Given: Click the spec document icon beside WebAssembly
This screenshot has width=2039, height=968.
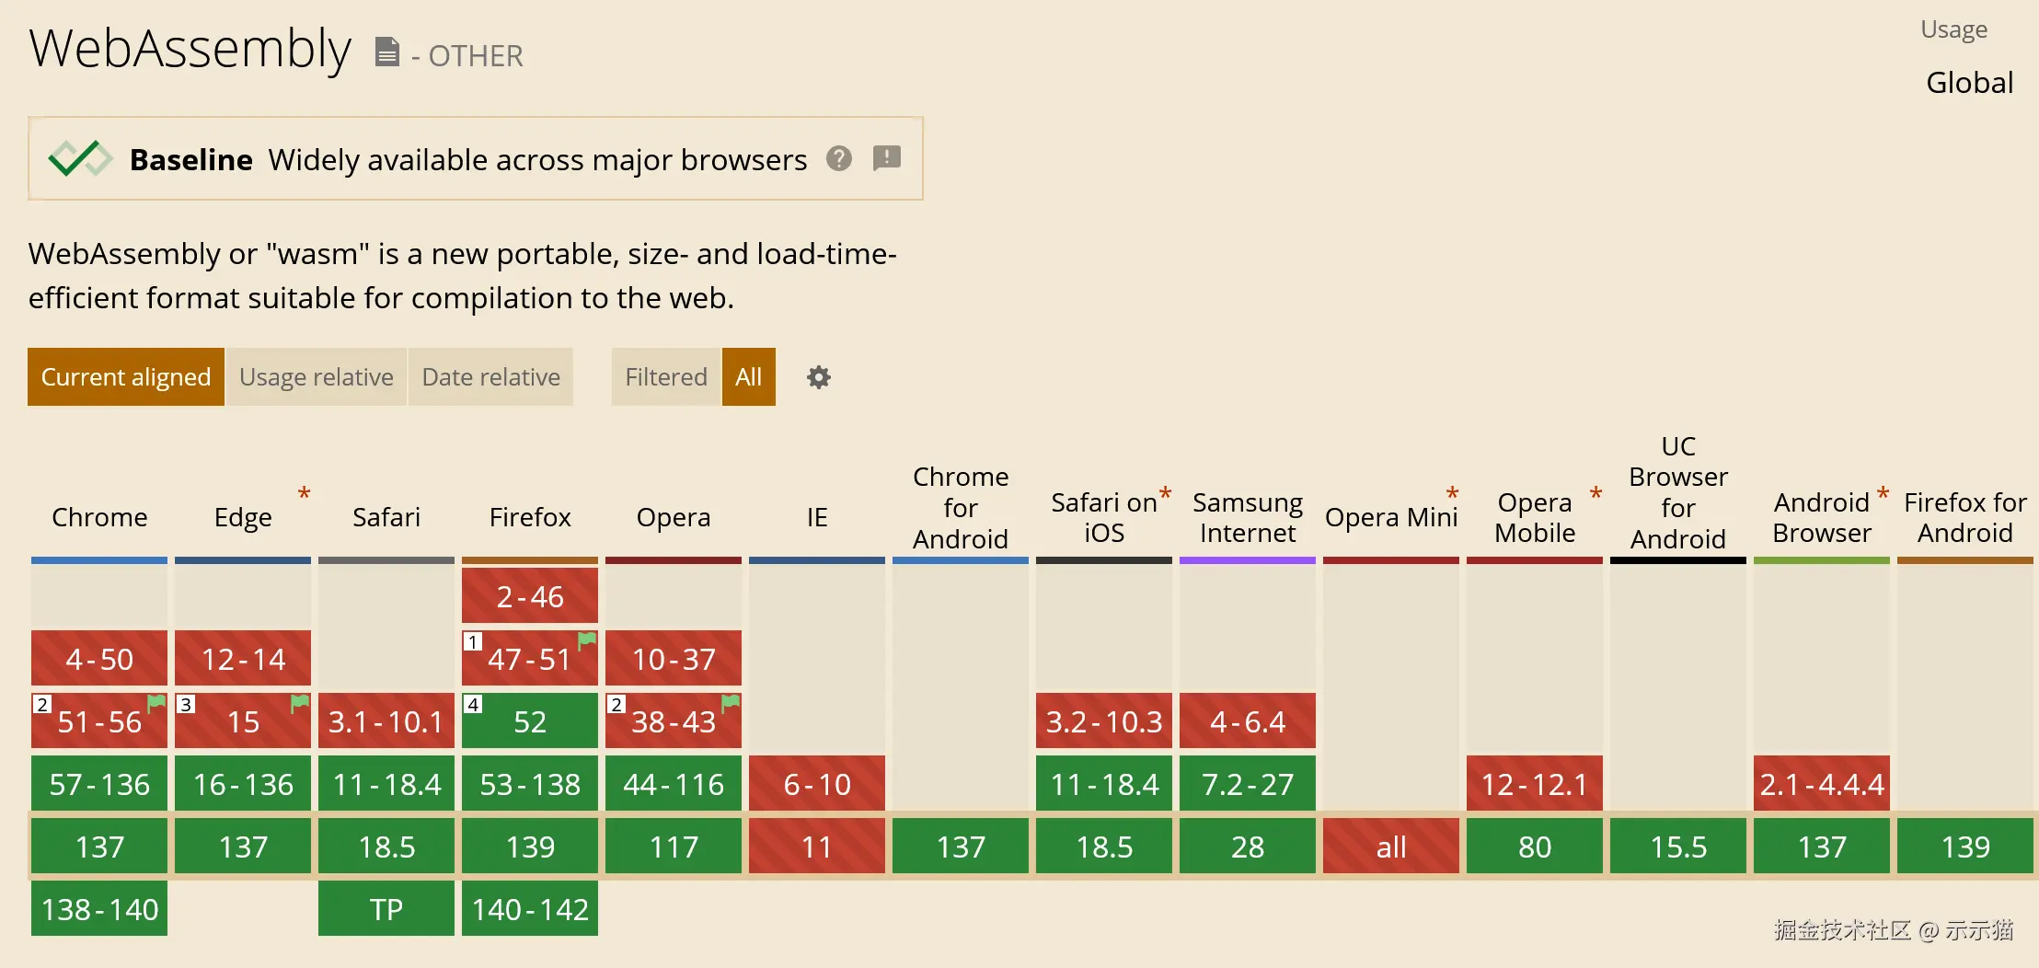Looking at the screenshot, I should [x=387, y=52].
